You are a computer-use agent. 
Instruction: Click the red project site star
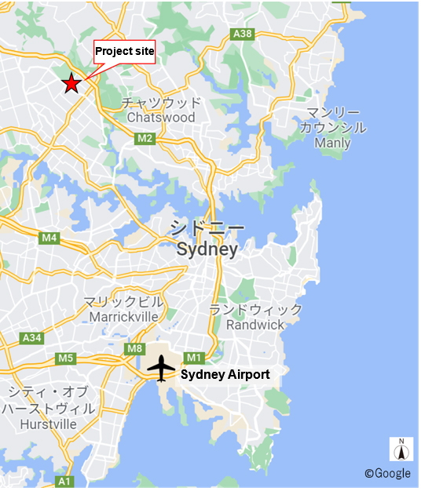coord(71,83)
